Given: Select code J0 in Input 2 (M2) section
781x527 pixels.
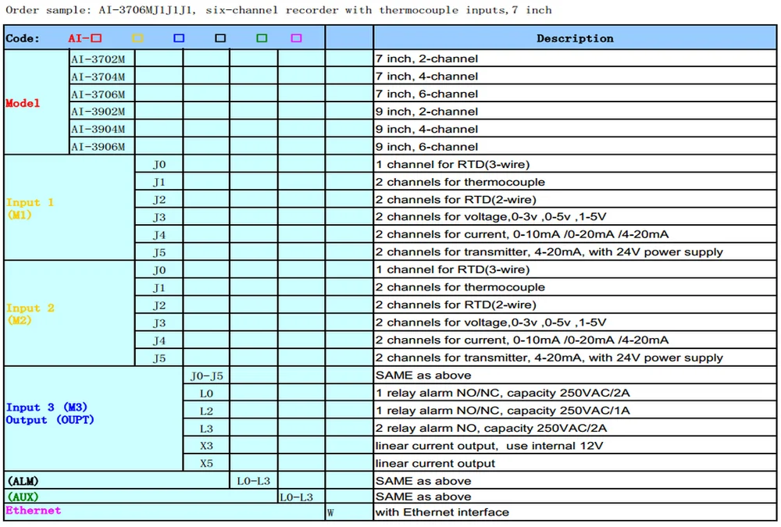Looking at the screenshot, I should (x=159, y=270).
